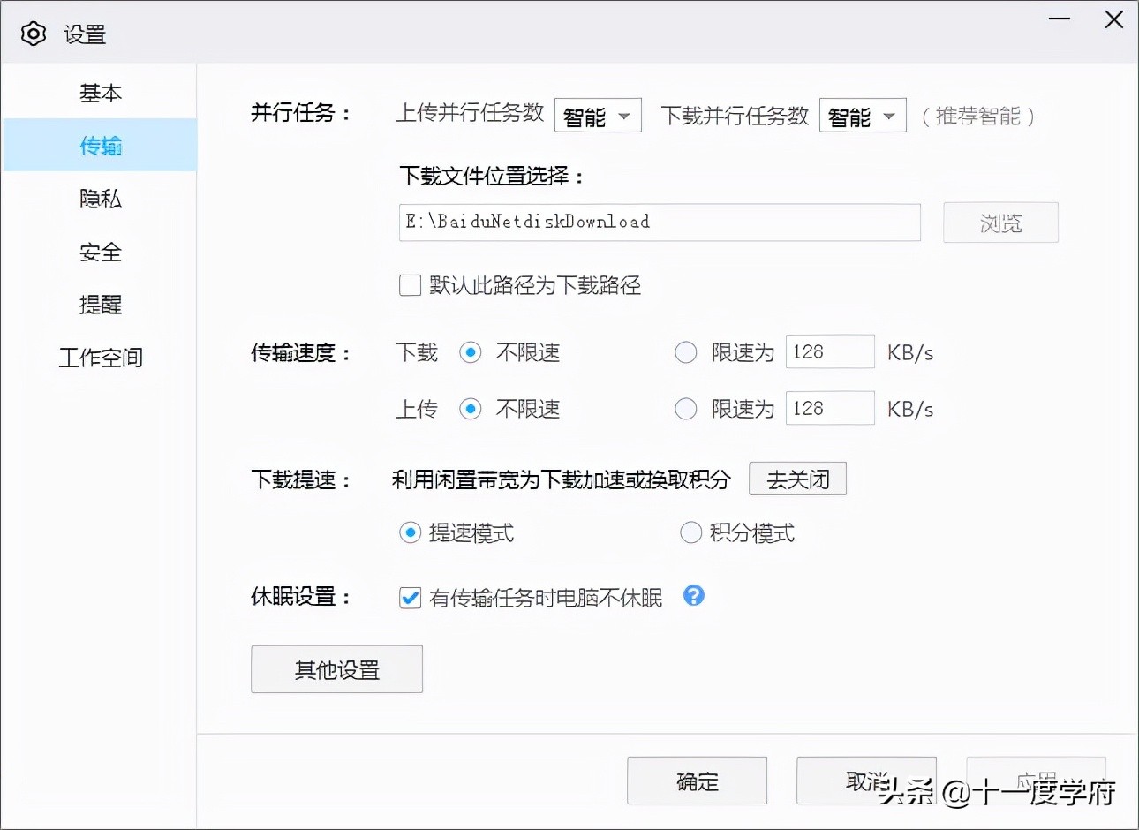Open the sleep setting help question mark
The height and width of the screenshot is (830, 1139).
click(x=694, y=597)
